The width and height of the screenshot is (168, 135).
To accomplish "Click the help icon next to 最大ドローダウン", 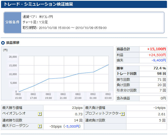I will (x=40, y=126).
